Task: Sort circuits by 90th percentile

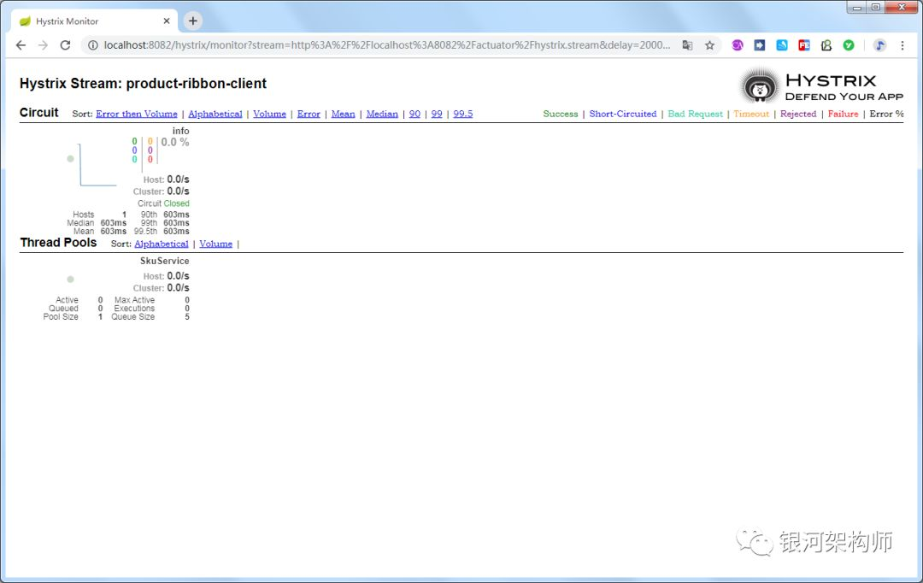Action: [x=415, y=114]
